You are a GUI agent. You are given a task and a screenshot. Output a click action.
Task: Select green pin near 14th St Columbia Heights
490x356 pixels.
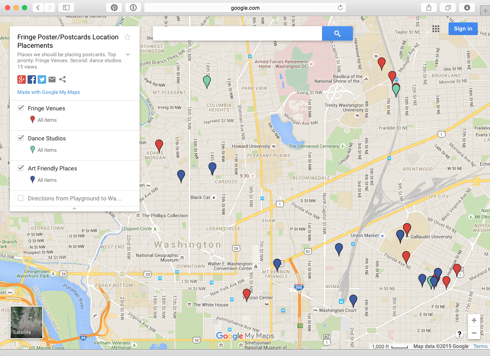(206, 81)
